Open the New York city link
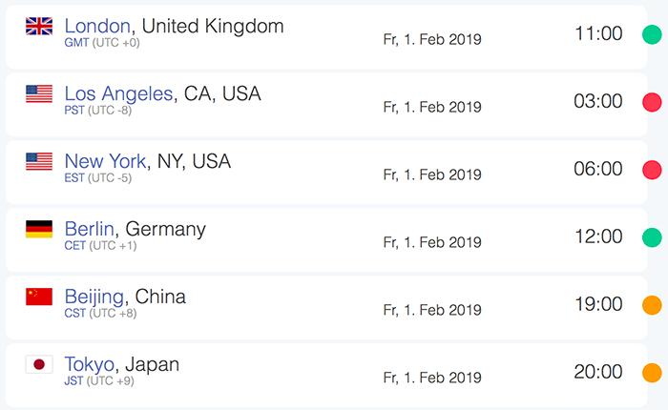This screenshot has width=668, height=410. 105,161
